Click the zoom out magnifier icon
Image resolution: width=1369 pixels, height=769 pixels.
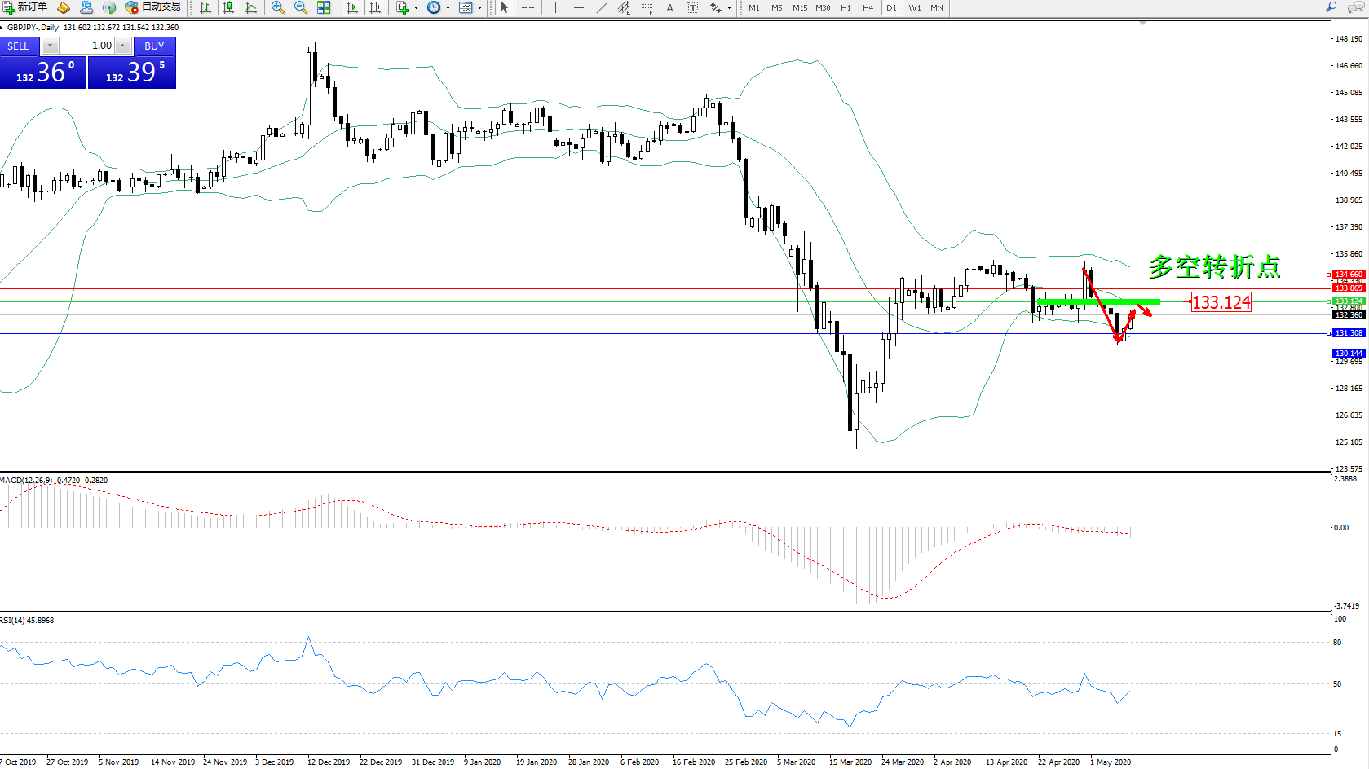(x=301, y=7)
